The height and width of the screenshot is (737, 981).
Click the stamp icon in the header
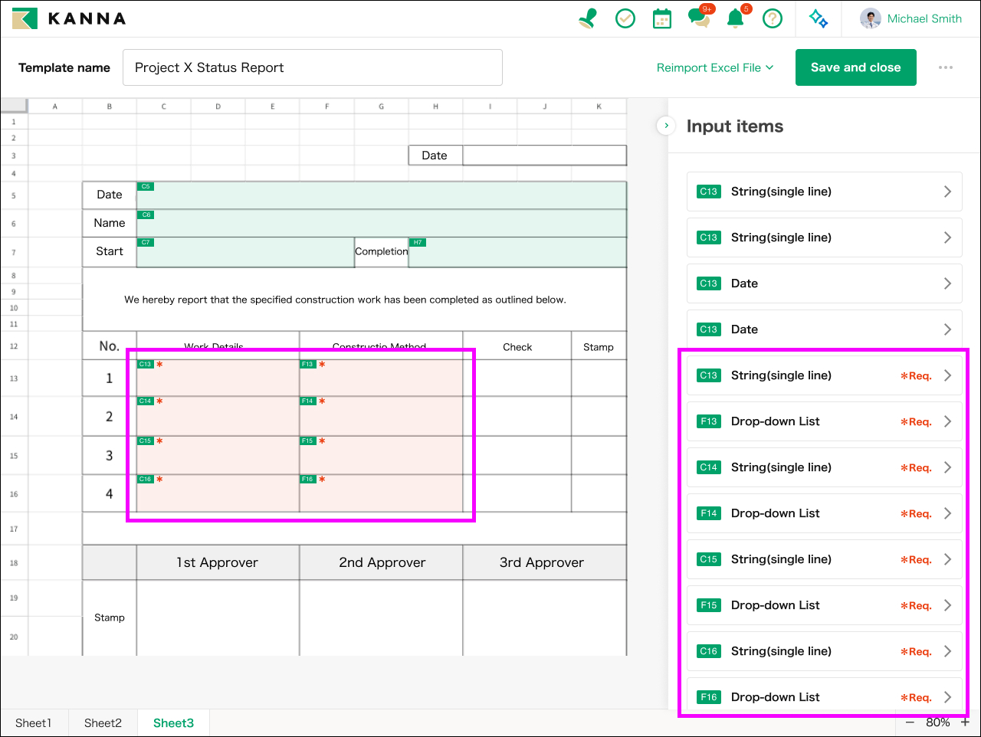tap(588, 18)
